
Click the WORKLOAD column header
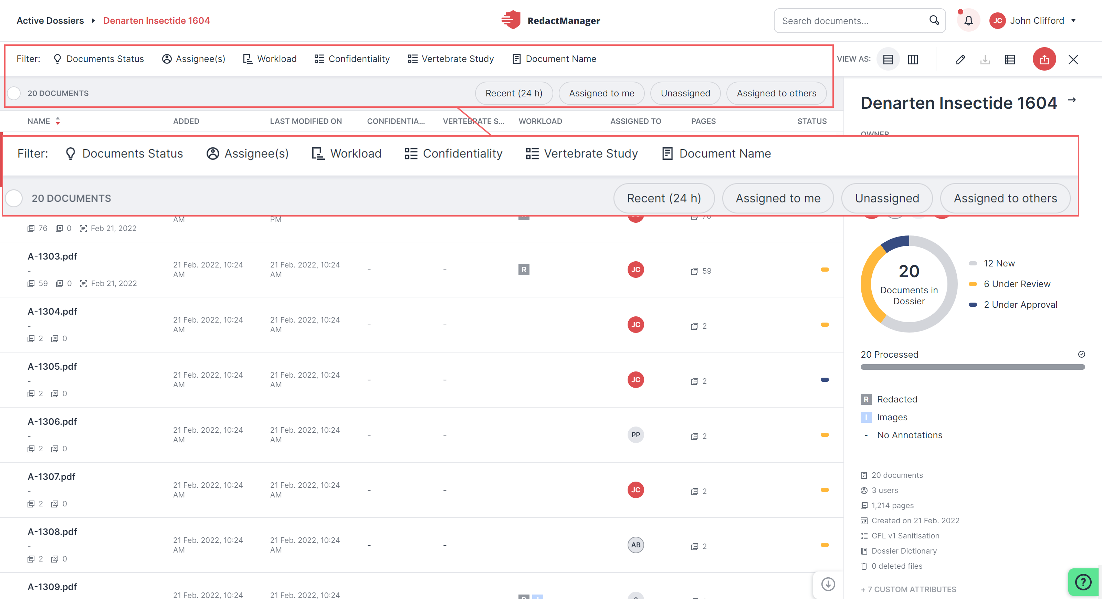(540, 121)
